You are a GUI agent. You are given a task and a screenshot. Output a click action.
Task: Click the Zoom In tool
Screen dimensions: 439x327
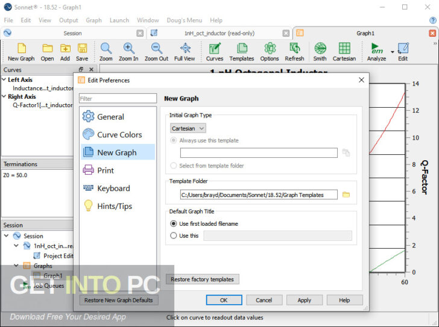[128, 52]
